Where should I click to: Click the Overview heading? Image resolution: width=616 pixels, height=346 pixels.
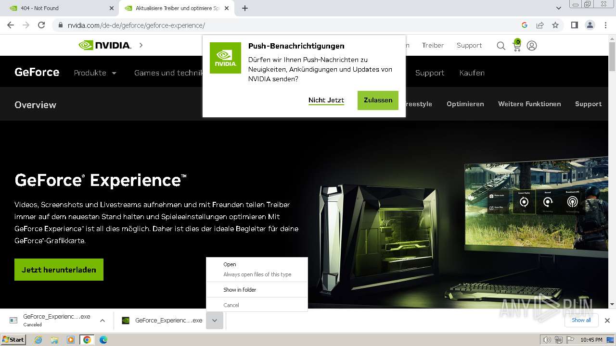(x=36, y=105)
